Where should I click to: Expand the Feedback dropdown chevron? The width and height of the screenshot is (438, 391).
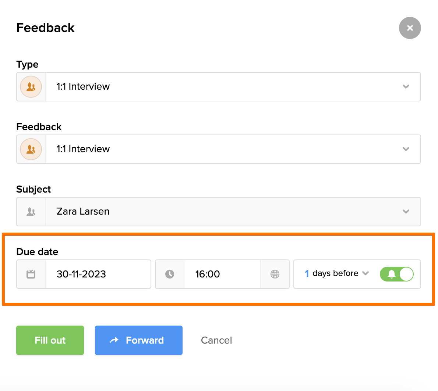[x=406, y=149]
